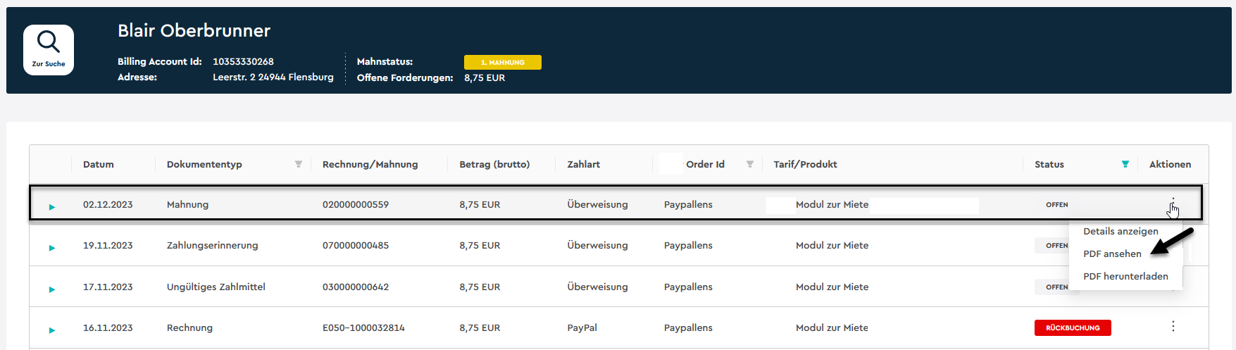1236x350 pixels.
Task: Click Modul zur Miete in Zahlungserinnerung row
Action: pyautogui.click(x=832, y=245)
